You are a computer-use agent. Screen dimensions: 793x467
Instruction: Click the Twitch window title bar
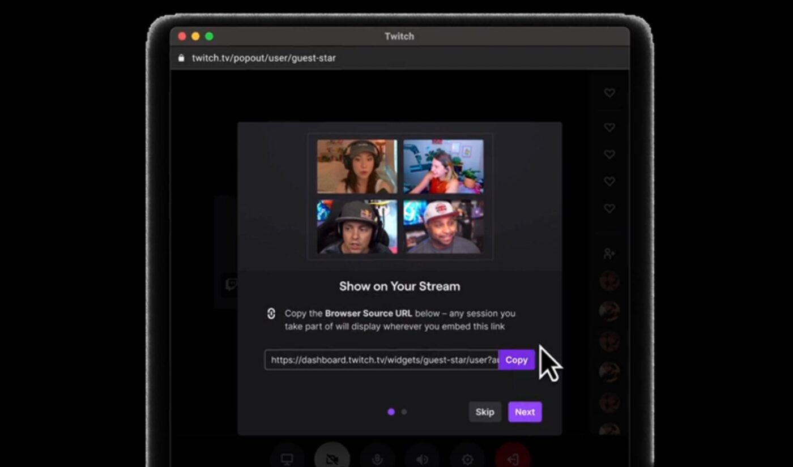pos(399,36)
